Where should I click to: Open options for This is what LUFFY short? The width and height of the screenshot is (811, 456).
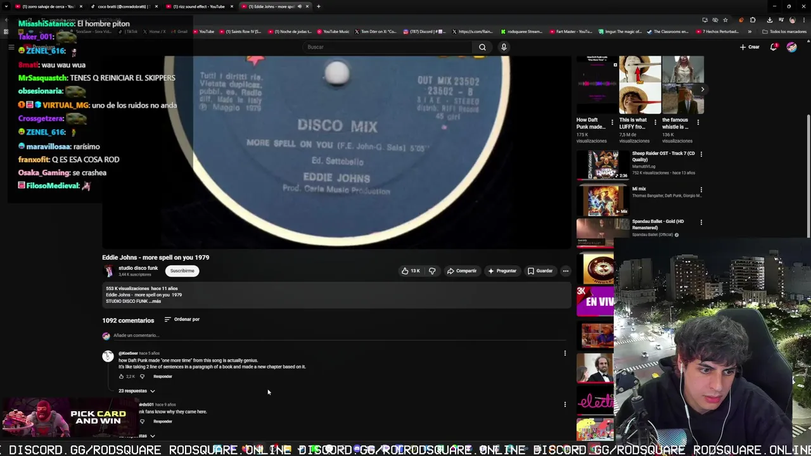(655, 122)
